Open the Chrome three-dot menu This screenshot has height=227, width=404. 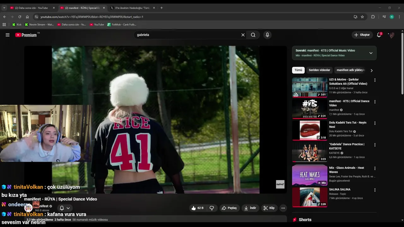point(400,17)
